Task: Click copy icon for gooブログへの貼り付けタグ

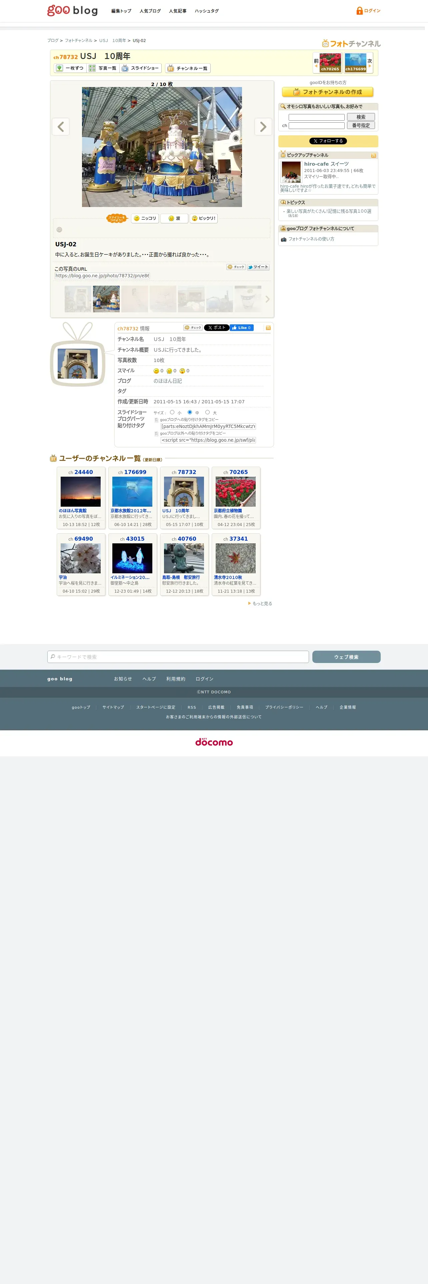Action: click(156, 420)
